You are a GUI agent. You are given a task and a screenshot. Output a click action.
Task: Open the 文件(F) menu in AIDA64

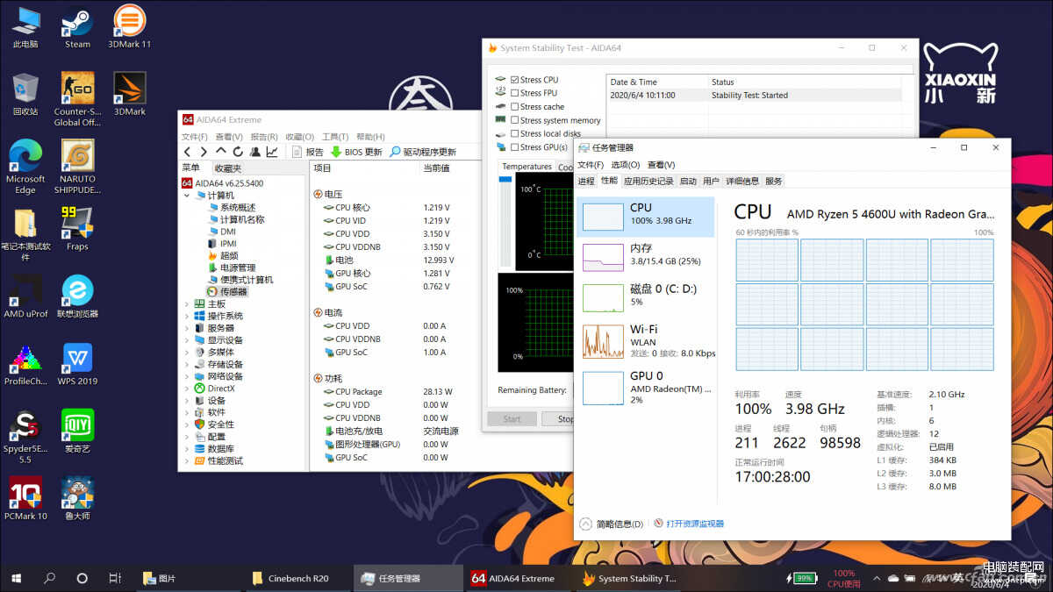[x=195, y=137]
